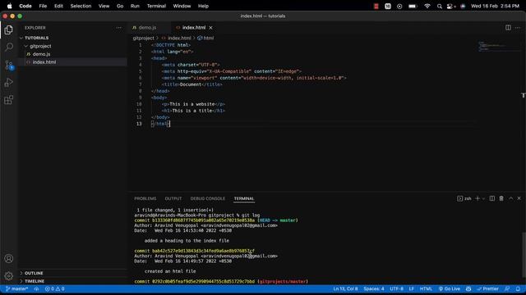
Task: Click gitproject in the breadcrumb
Action: 143,39
